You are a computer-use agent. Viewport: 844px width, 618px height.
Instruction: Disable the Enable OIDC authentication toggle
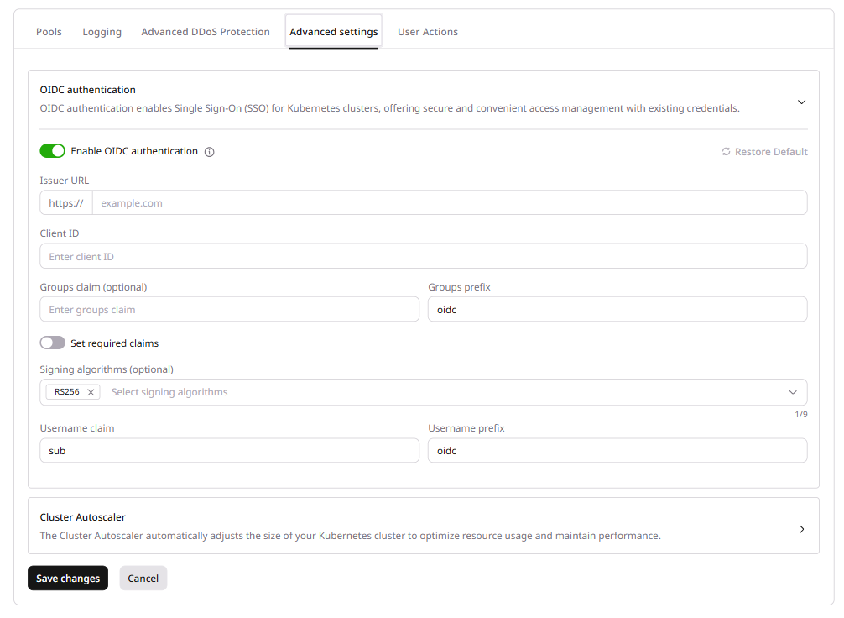click(x=52, y=151)
